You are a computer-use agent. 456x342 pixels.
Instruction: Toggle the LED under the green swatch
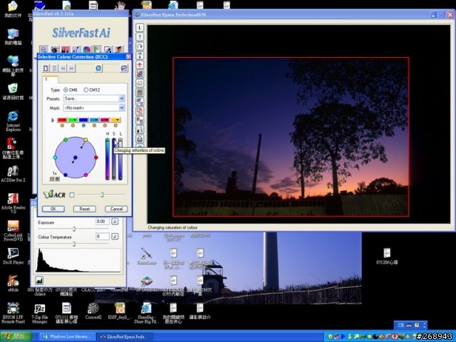pyautogui.click(x=73, y=125)
